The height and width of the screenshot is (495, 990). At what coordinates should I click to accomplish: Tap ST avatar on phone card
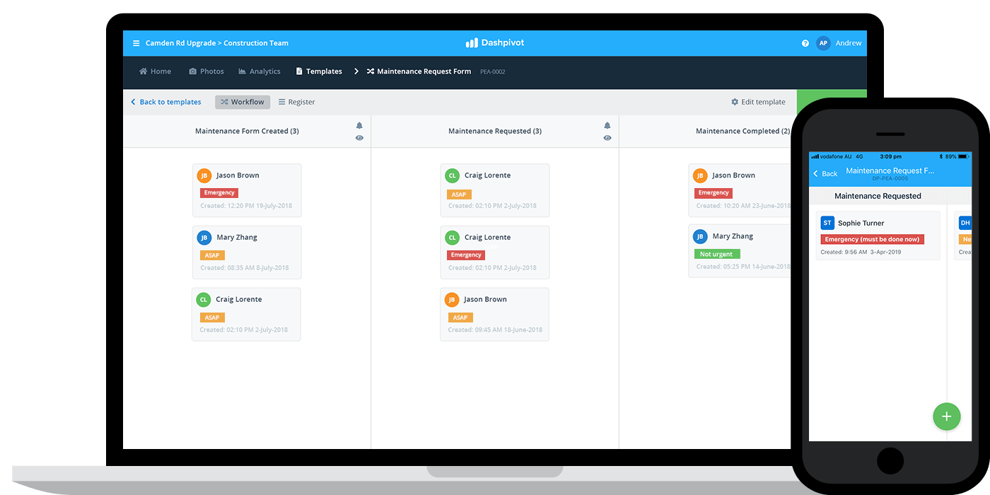point(827,223)
